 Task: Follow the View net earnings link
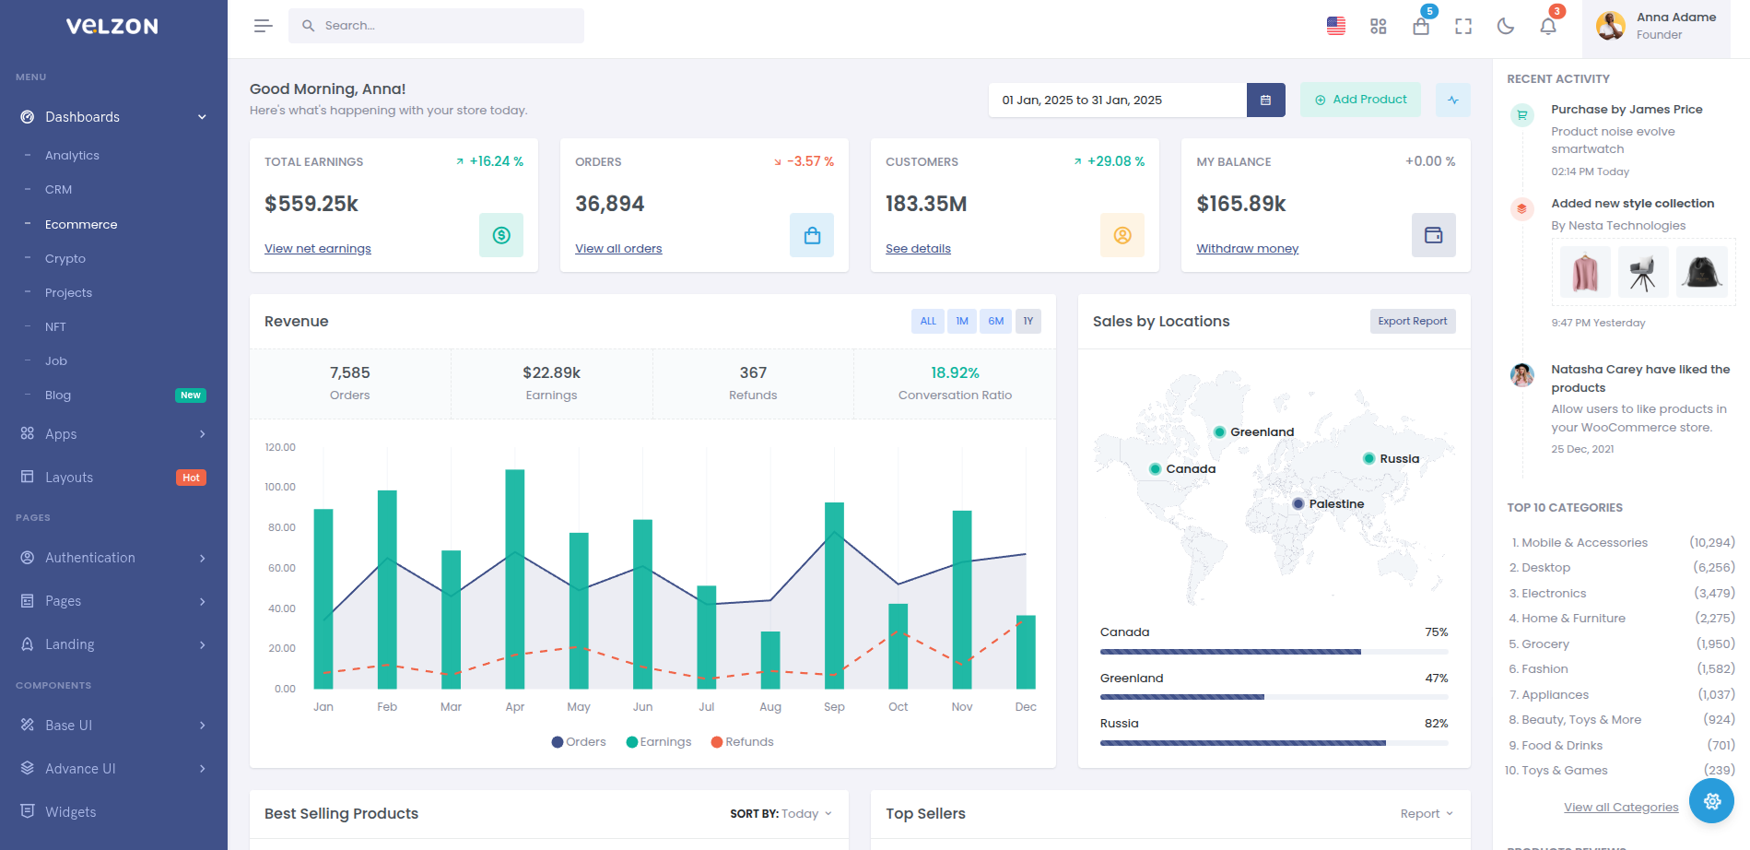(317, 249)
